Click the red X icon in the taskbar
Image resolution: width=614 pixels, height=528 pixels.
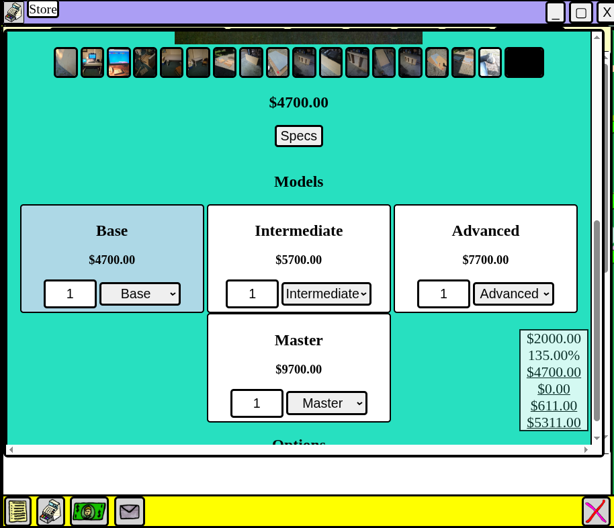596,512
